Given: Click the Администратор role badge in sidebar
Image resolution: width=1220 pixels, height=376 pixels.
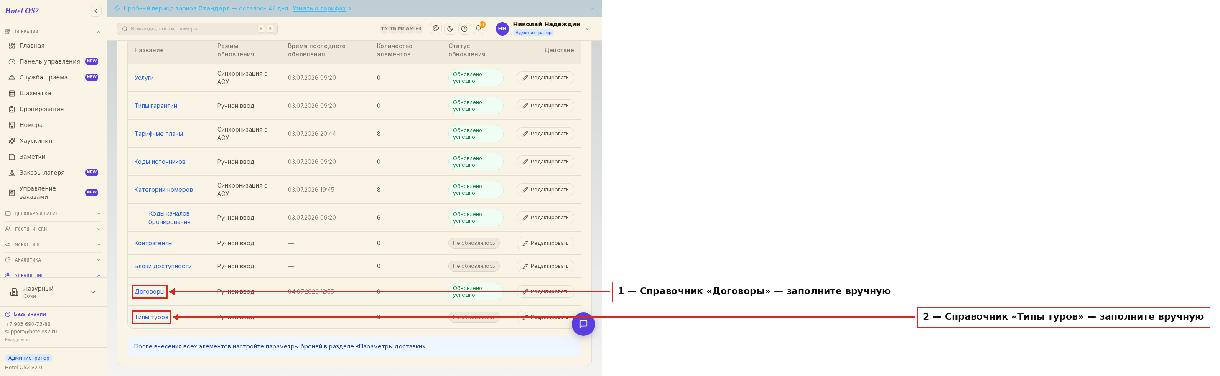Looking at the screenshot, I should coord(28,358).
